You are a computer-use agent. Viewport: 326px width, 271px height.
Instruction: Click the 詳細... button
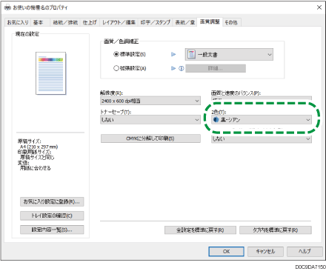click(216, 68)
